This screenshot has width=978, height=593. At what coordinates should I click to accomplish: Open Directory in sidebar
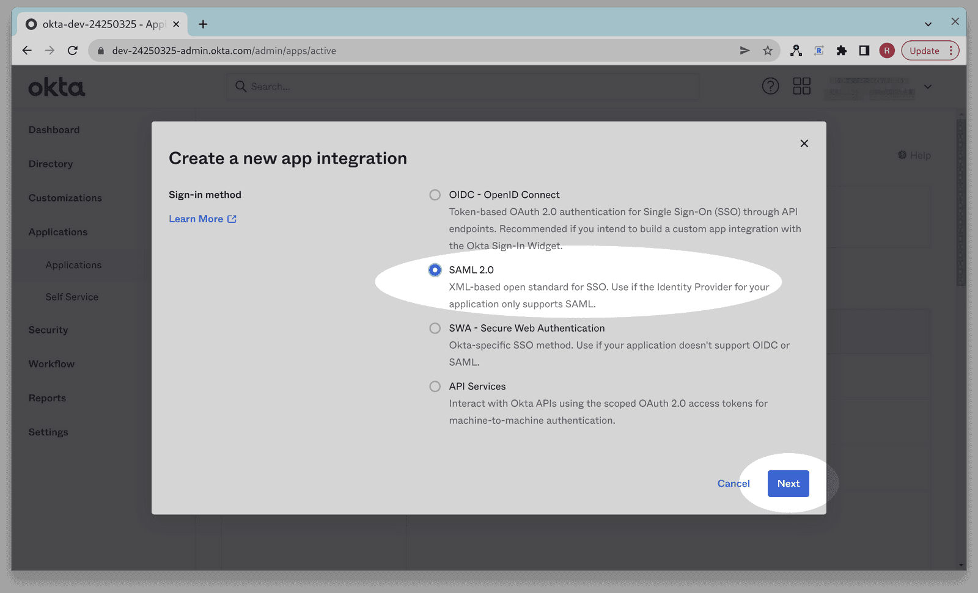click(51, 164)
